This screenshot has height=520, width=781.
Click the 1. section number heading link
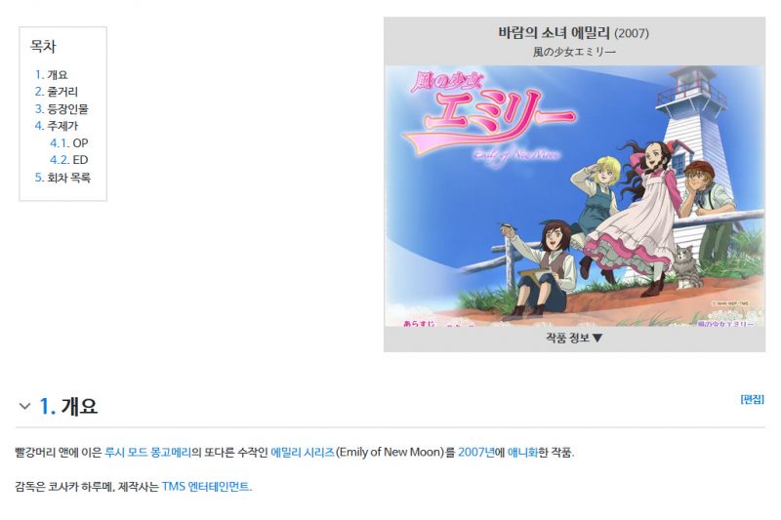47,406
